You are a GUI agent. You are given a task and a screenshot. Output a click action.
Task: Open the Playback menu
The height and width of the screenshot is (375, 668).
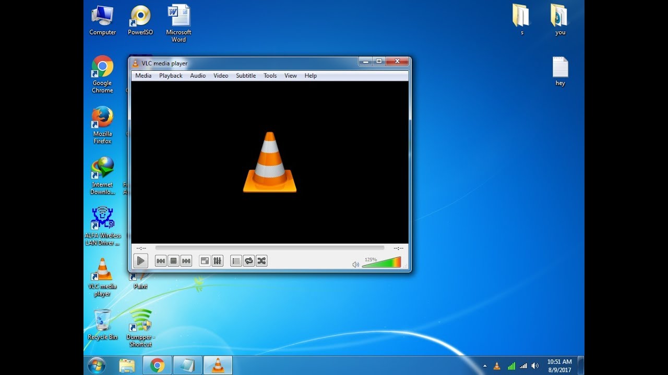click(171, 76)
